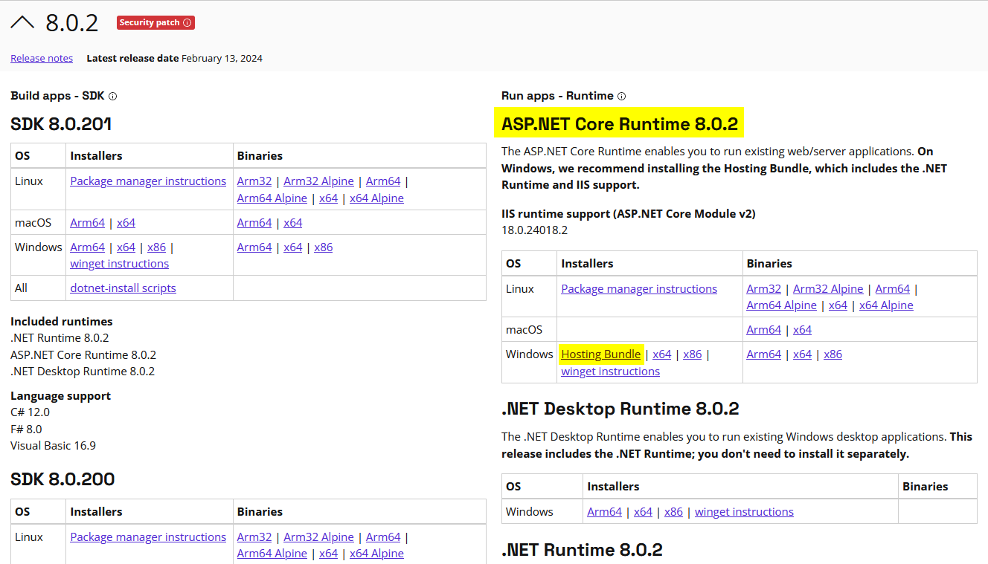Collapse the 8.0.2 release section chevron

tap(22, 22)
